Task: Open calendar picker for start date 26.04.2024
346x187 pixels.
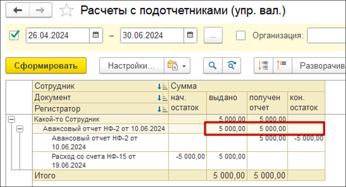Action: click(96, 35)
